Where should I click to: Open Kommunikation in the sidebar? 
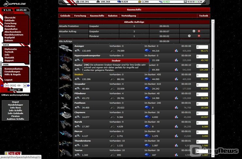(x=13, y=69)
